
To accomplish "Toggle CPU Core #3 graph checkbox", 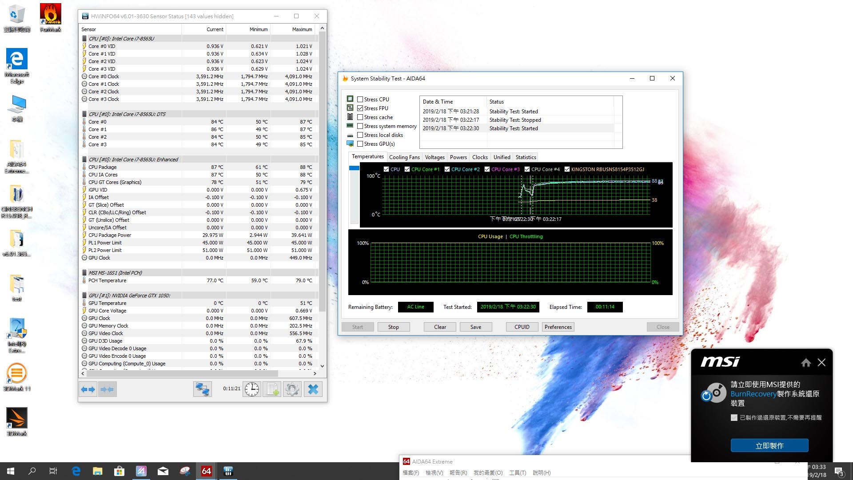I will coord(487,169).
